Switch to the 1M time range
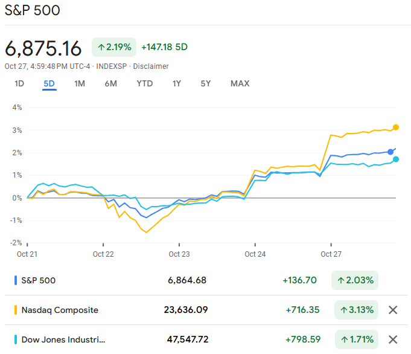411x354 pixels. [x=80, y=83]
